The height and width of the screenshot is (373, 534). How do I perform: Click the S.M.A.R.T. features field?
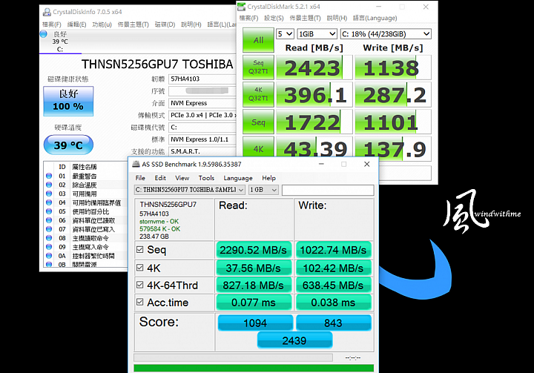pyautogui.click(x=202, y=151)
